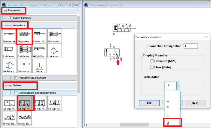This screenshot has width=215, height=128.
Task: Select the 2/n Way Valve icon
Action: pyautogui.click(x=10, y=104)
